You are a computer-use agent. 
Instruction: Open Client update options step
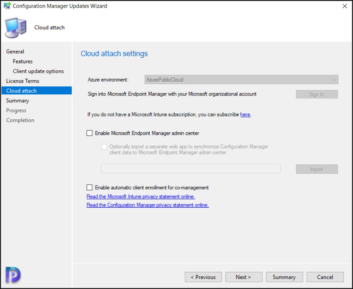(38, 71)
